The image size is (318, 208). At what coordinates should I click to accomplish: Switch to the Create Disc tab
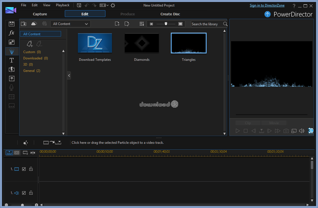[170, 14]
